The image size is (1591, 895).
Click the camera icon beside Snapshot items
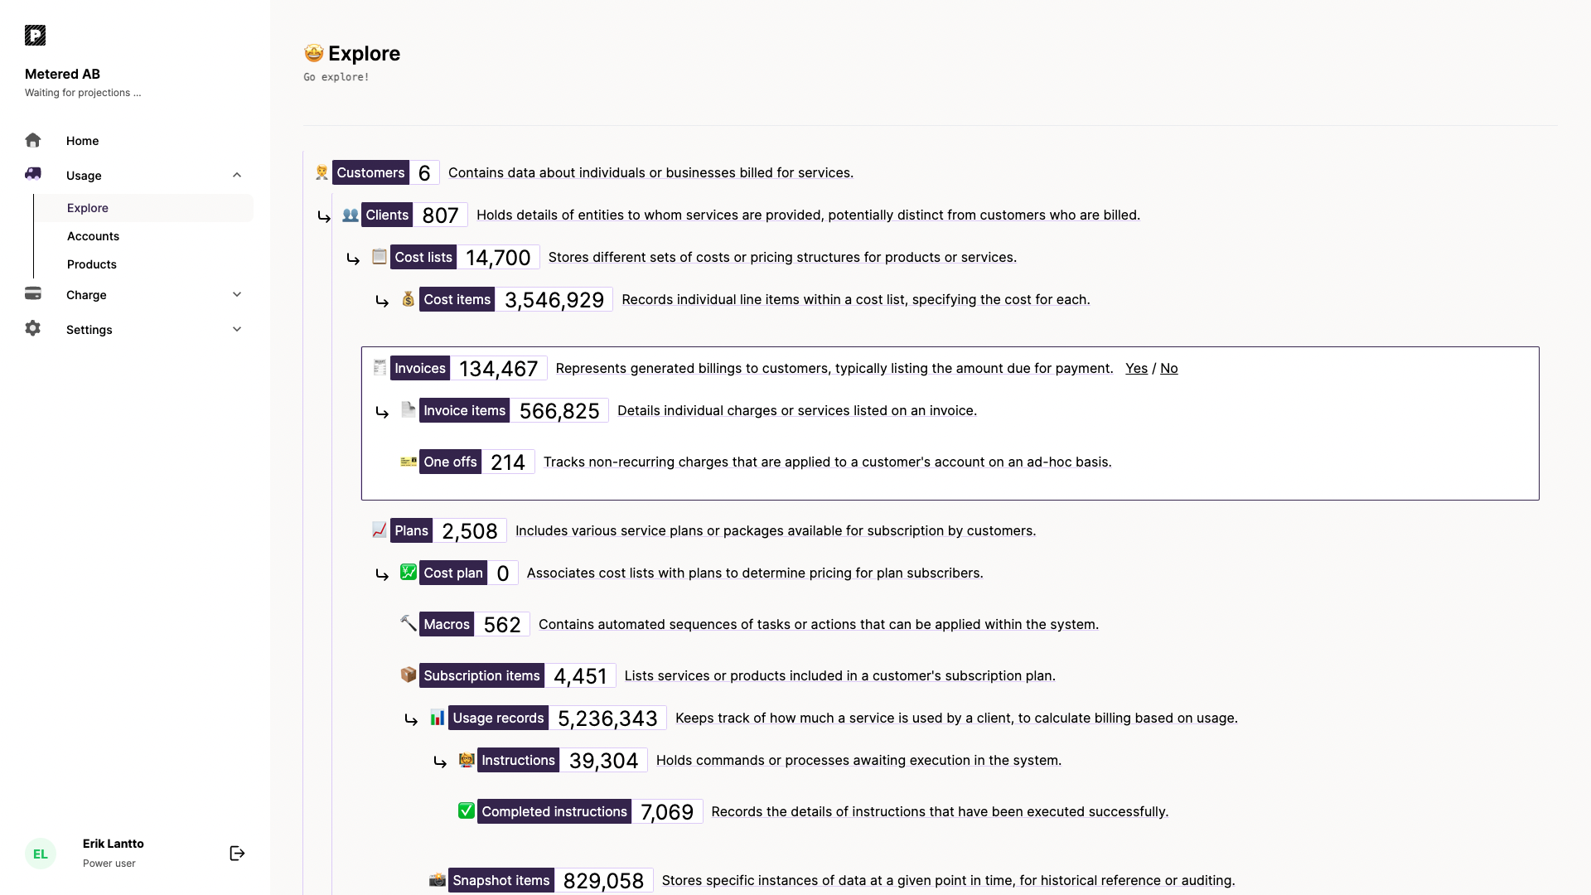pyautogui.click(x=437, y=879)
